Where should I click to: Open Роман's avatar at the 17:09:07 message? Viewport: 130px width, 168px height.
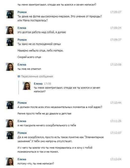(x=10, y=14)
